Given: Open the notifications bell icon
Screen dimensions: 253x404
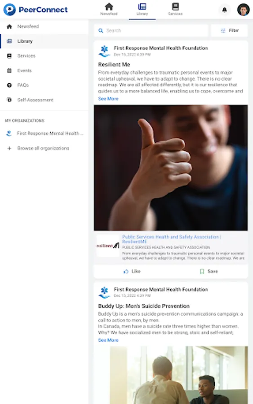Looking at the screenshot, I should (x=225, y=10).
